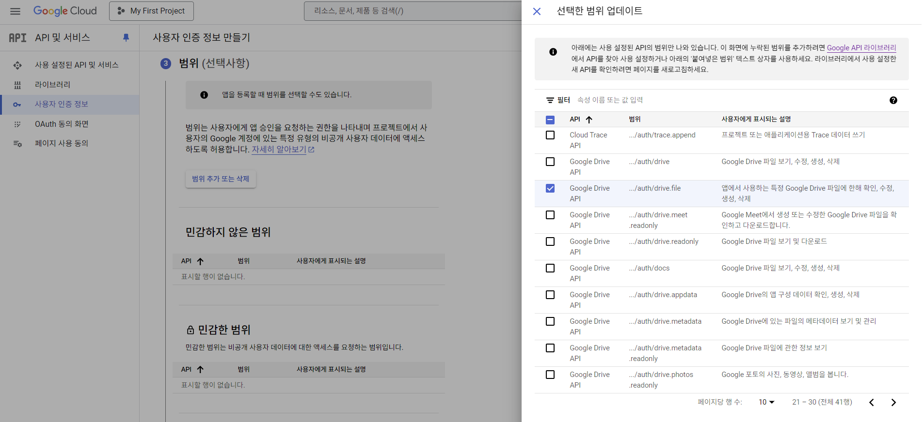
Task: Click the 필터 filter icon
Action: coord(550,100)
